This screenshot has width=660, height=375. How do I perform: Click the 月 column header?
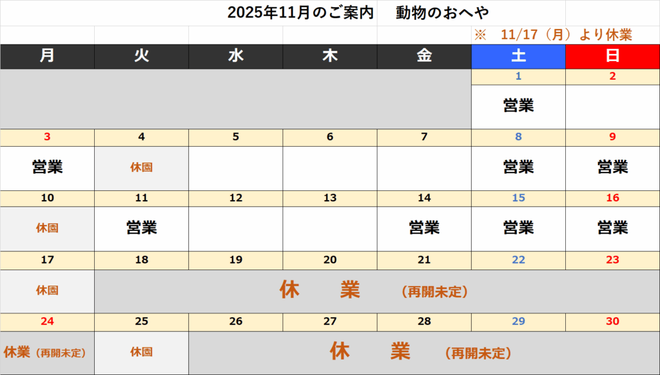coord(47,56)
